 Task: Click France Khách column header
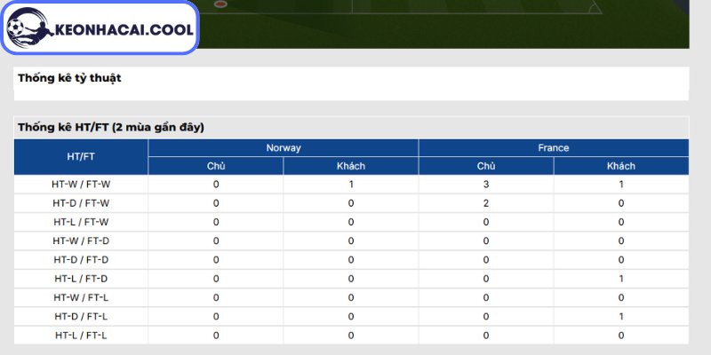[620, 166]
